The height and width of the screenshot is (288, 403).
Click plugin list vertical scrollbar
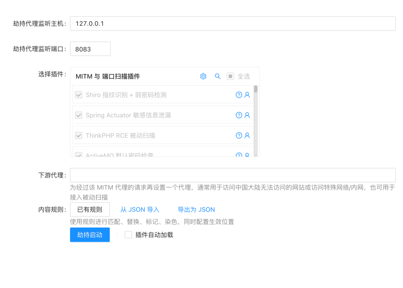tap(256, 119)
